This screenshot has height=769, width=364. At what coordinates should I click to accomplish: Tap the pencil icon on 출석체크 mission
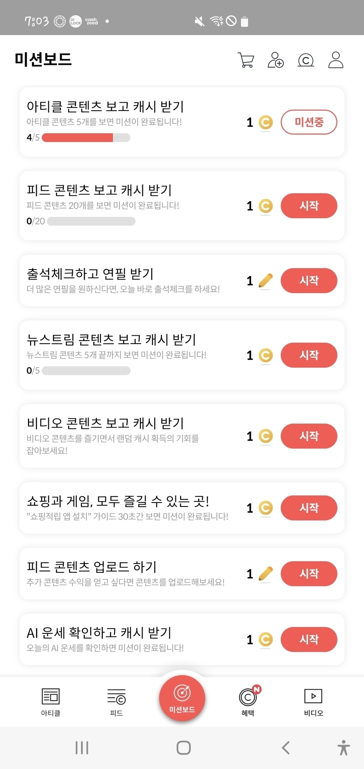(x=265, y=280)
